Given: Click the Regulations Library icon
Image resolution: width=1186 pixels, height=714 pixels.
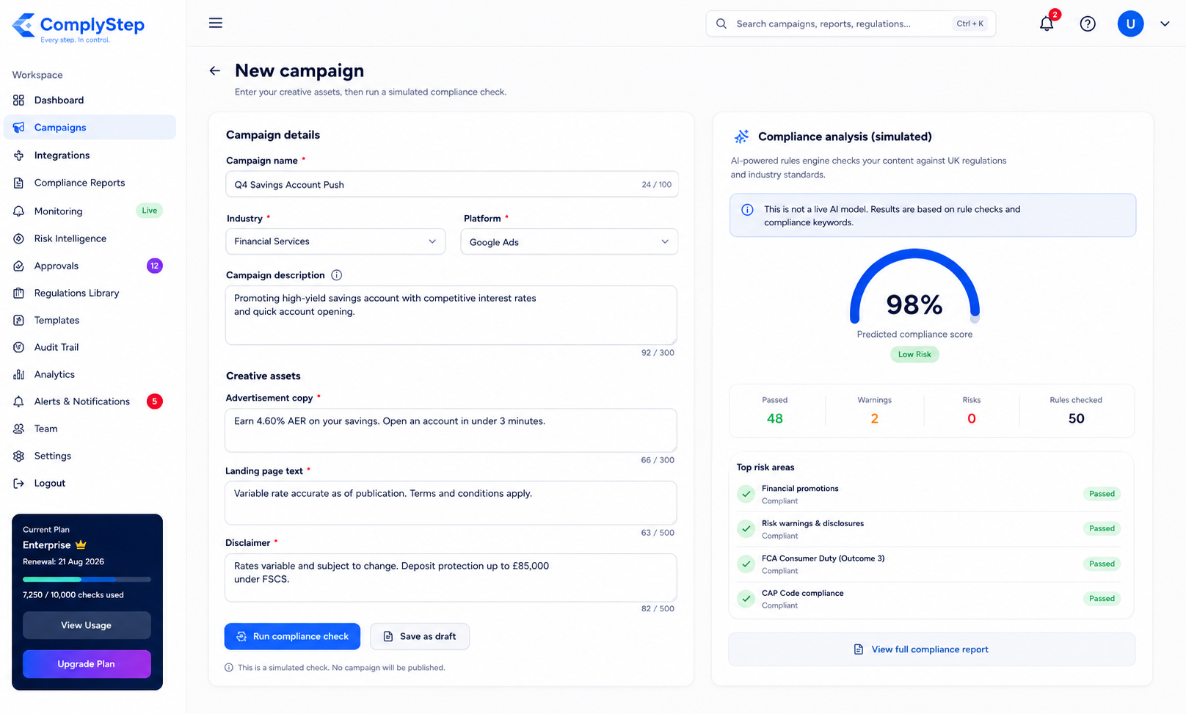Looking at the screenshot, I should tap(19, 293).
